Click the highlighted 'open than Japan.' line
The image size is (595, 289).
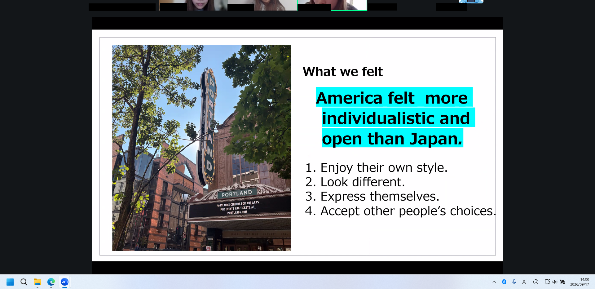(392, 138)
